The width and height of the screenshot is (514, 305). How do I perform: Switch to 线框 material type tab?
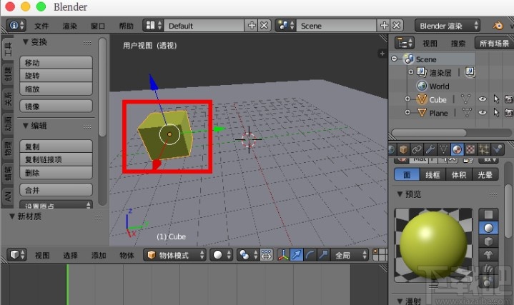(x=433, y=174)
